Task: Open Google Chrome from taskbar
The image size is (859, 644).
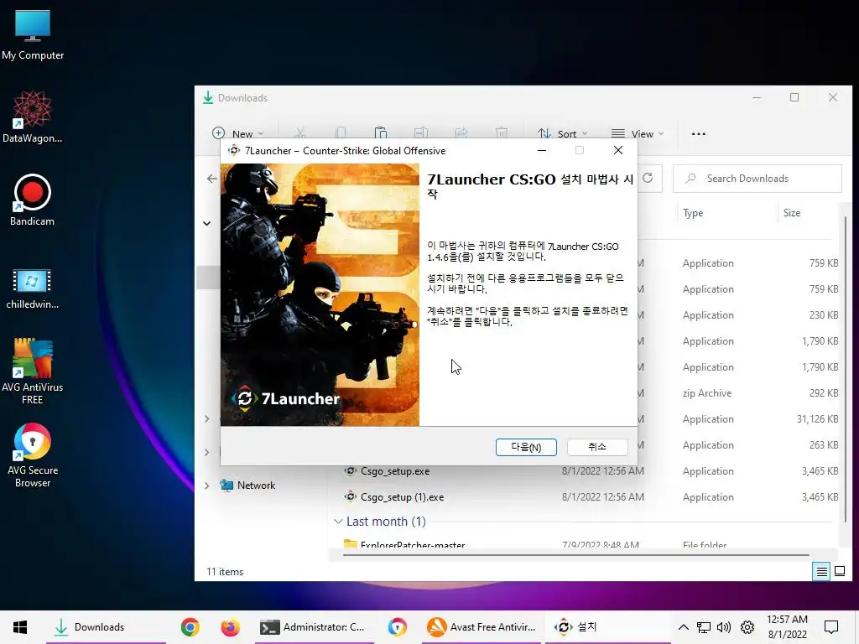Action: (190, 627)
